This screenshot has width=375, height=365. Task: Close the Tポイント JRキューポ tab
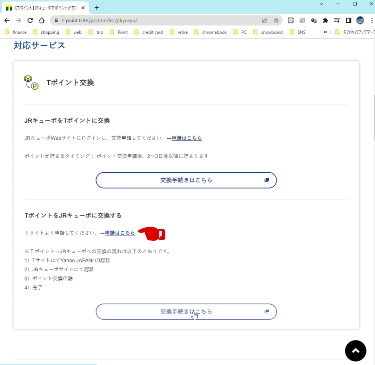click(83, 8)
